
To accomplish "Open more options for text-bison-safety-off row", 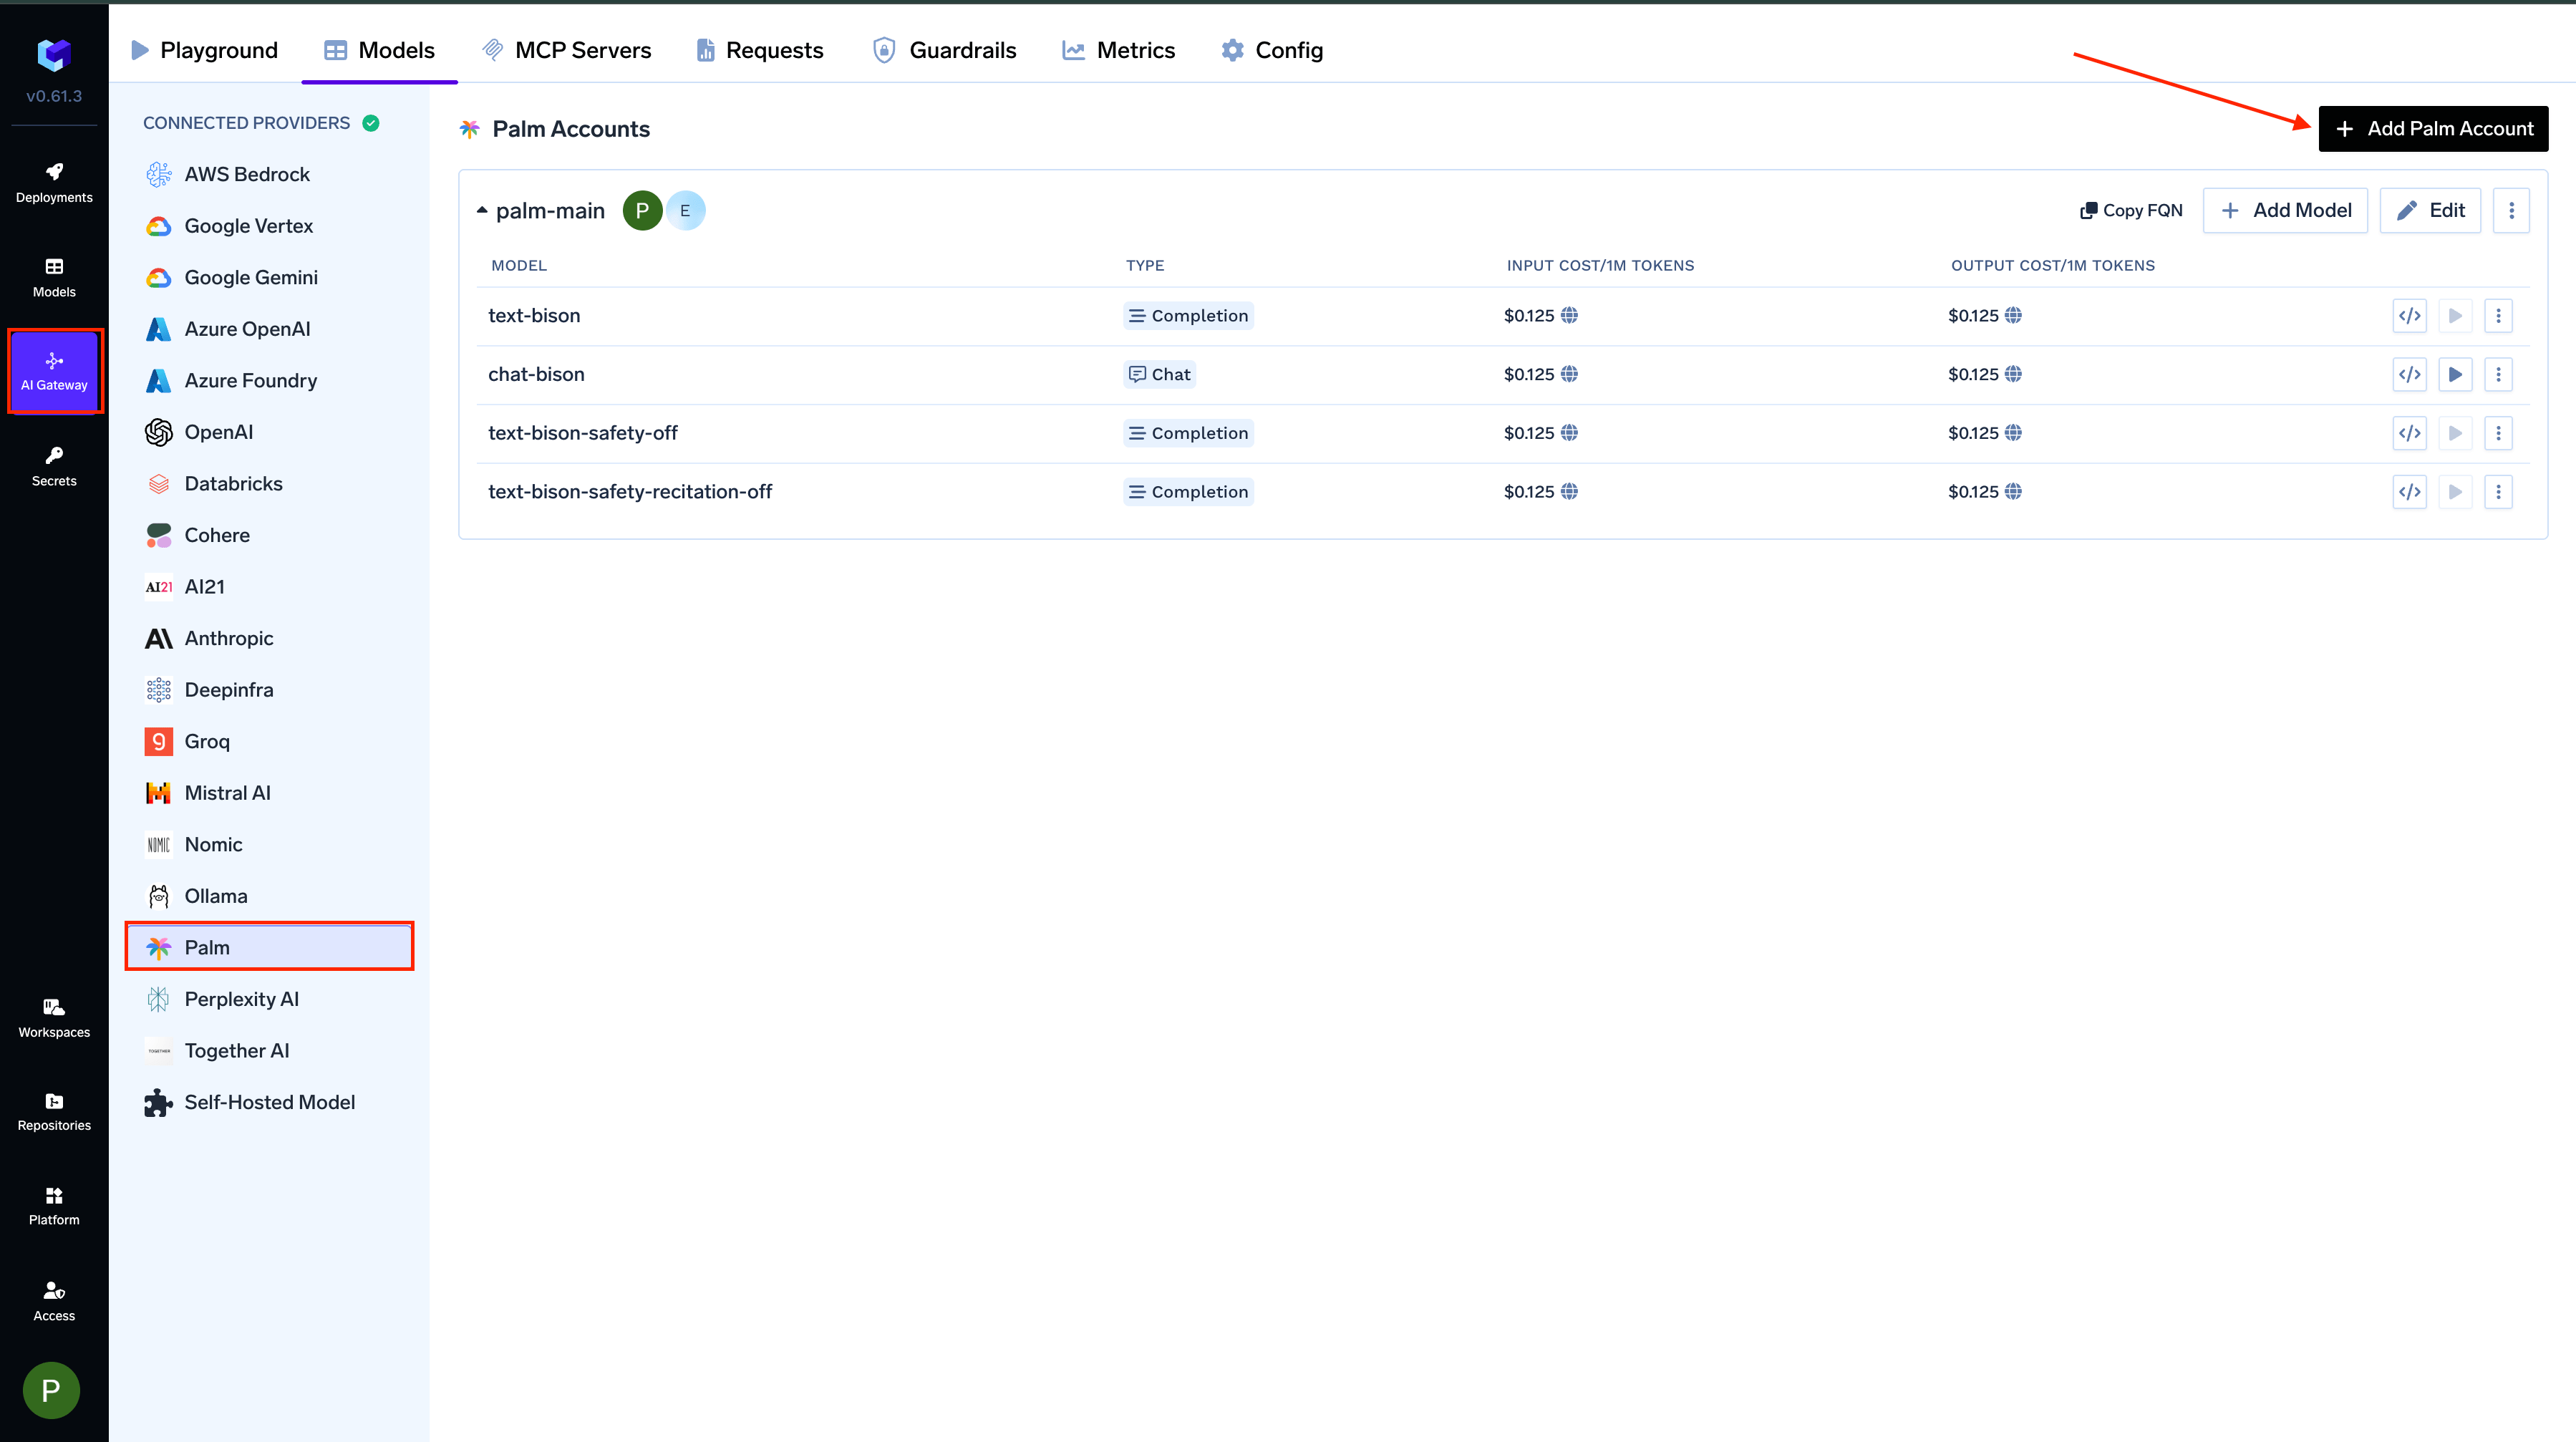I will [x=2498, y=433].
